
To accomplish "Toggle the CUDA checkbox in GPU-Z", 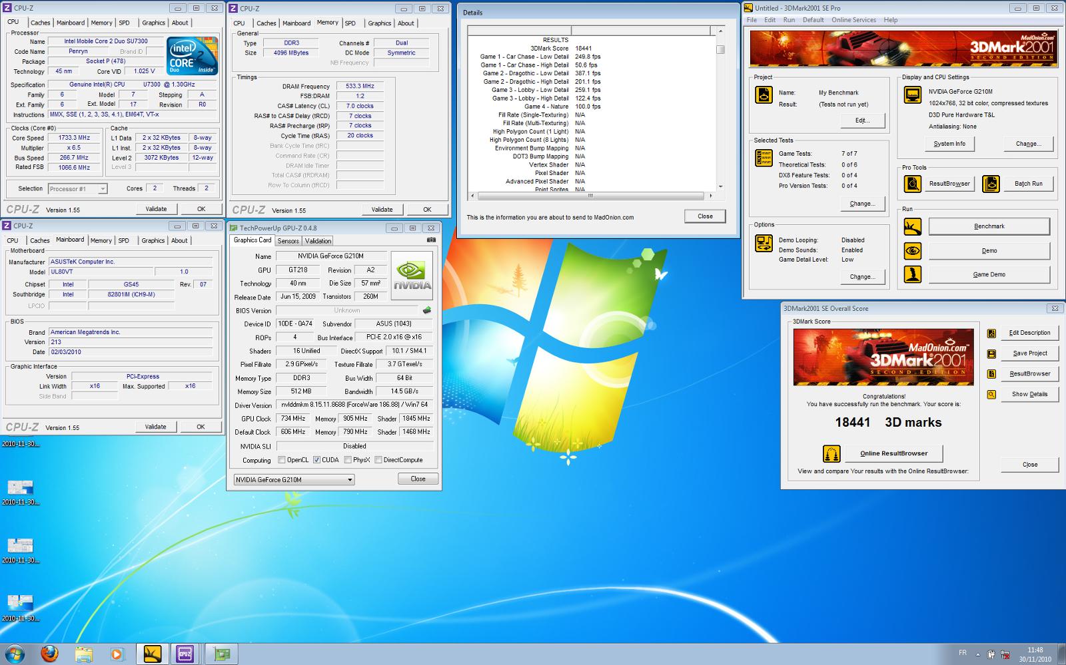I will click(317, 460).
